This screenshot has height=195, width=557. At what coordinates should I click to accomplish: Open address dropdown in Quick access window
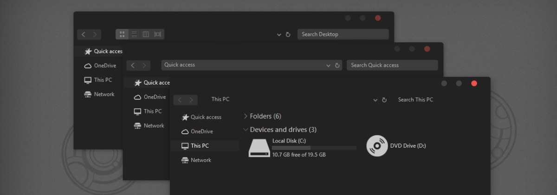click(329, 65)
